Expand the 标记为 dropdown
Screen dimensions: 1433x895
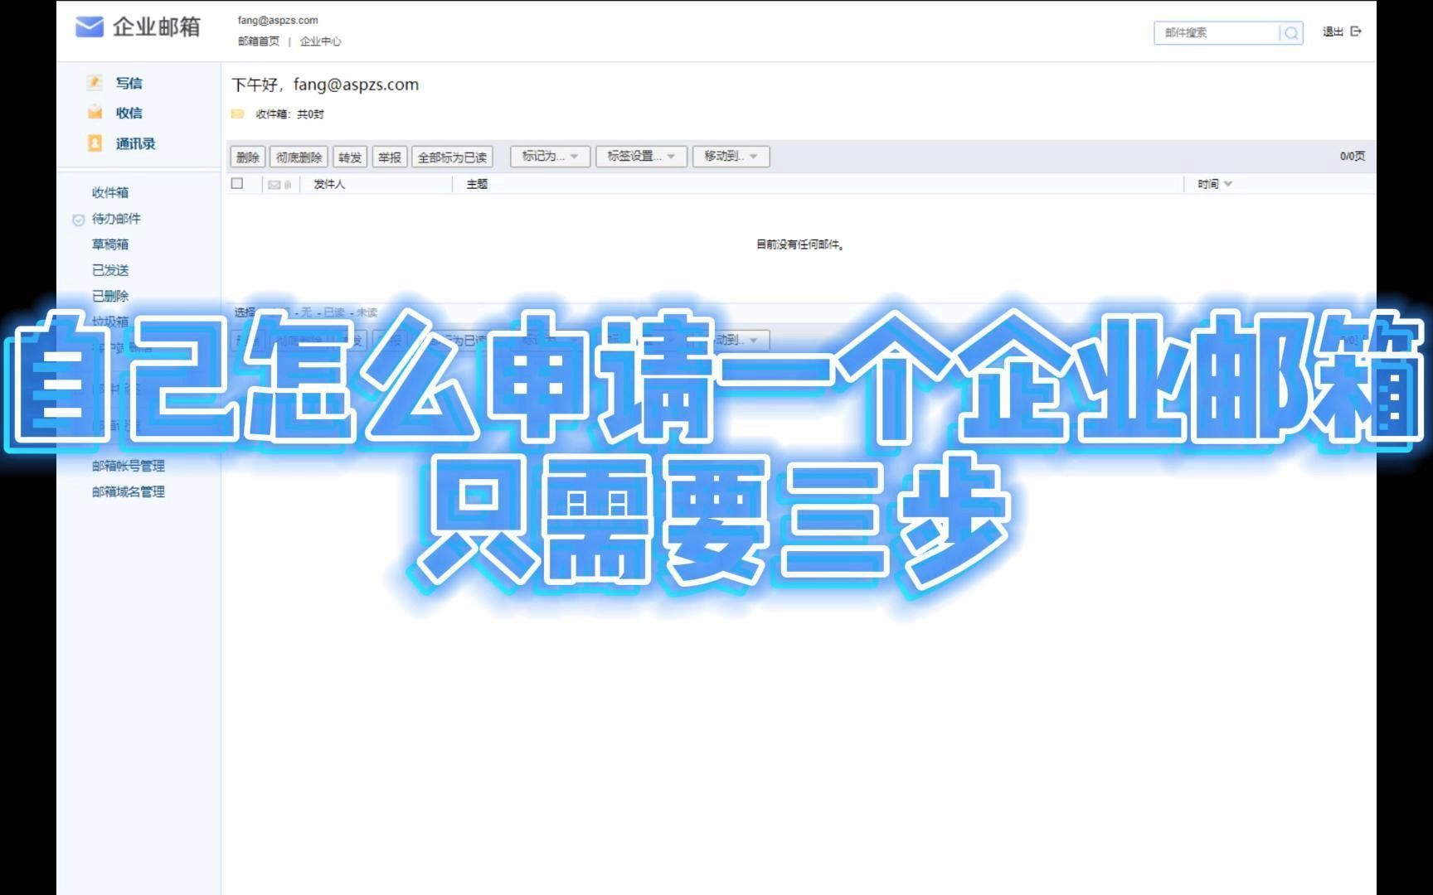pos(550,157)
